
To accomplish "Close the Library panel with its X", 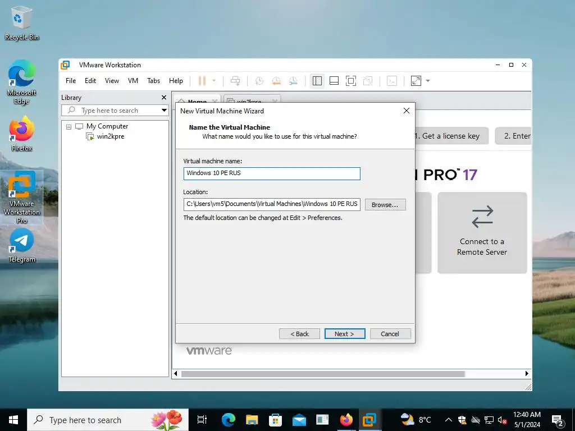I will (164, 98).
